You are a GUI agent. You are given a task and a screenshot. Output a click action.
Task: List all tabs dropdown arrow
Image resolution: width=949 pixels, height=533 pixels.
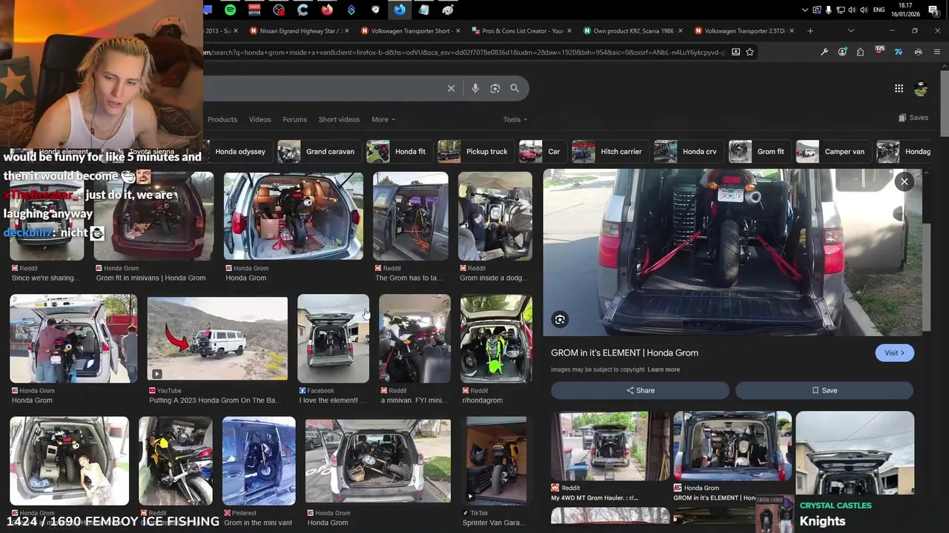tap(850, 31)
